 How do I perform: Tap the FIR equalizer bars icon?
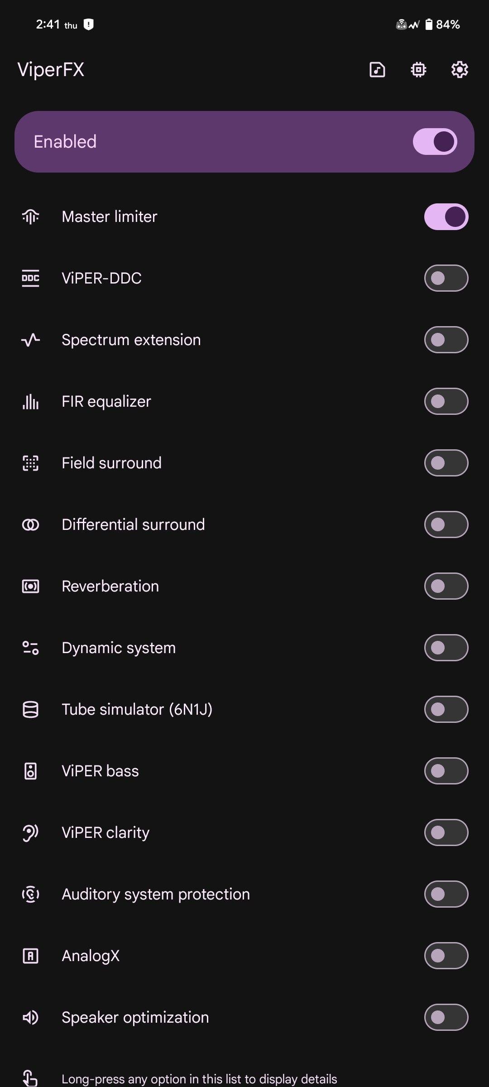click(31, 401)
